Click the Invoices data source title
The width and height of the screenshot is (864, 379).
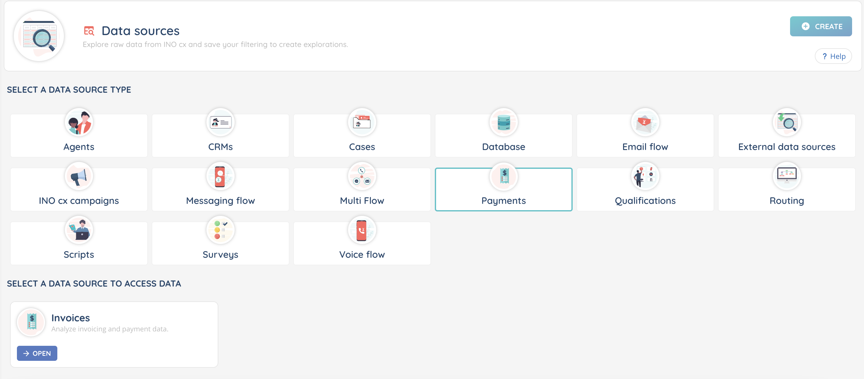(x=70, y=318)
